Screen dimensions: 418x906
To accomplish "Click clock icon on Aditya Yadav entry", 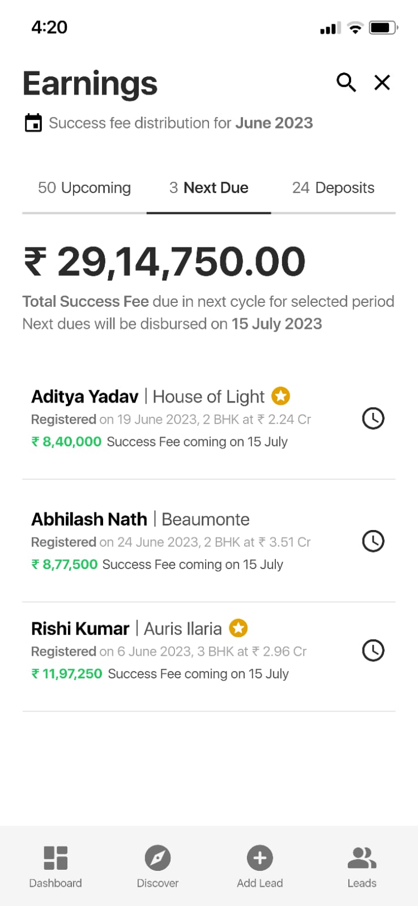I will click(373, 418).
